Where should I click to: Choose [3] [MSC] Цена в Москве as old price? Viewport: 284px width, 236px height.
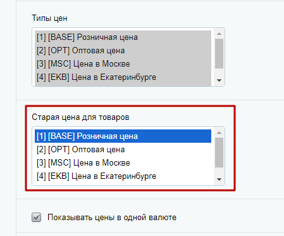point(123,163)
